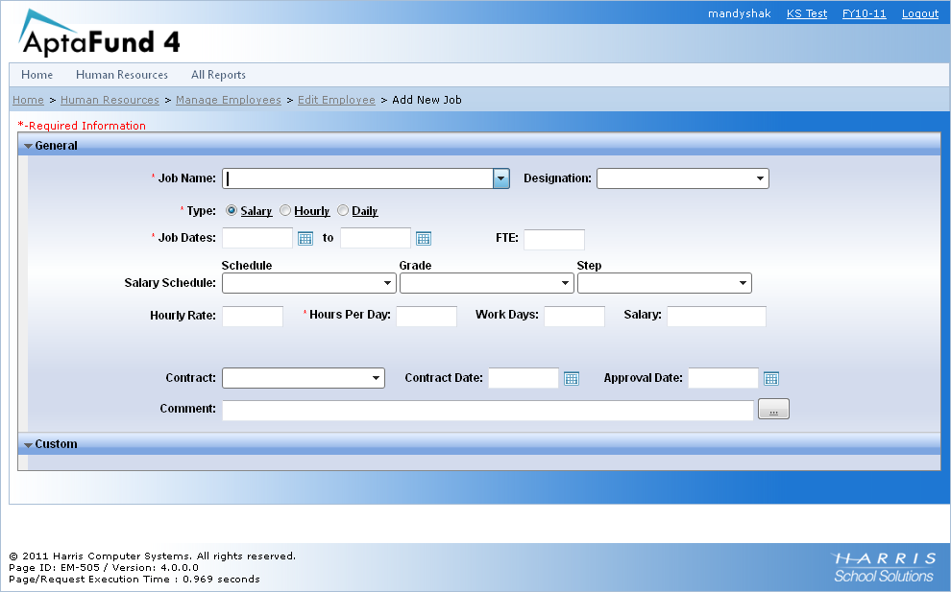Click the "*-Required Information" notice
This screenshot has width=951, height=592.
click(x=82, y=126)
